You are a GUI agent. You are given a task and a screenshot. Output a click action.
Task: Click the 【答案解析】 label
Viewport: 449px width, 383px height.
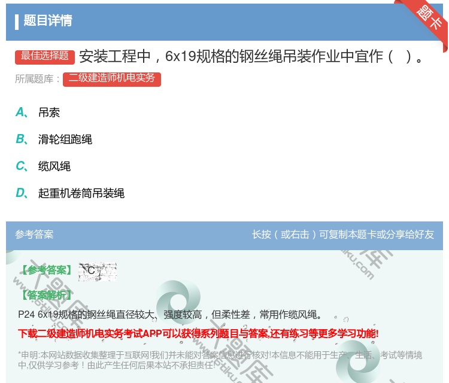(47, 295)
